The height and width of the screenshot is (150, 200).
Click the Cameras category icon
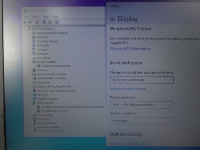pyautogui.click(x=34, y=49)
